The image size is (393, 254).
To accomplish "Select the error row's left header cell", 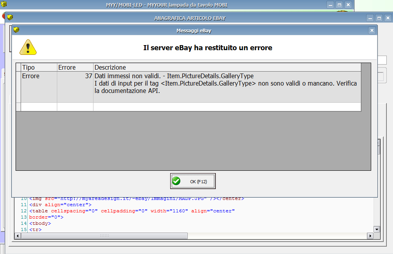I will (18, 87).
